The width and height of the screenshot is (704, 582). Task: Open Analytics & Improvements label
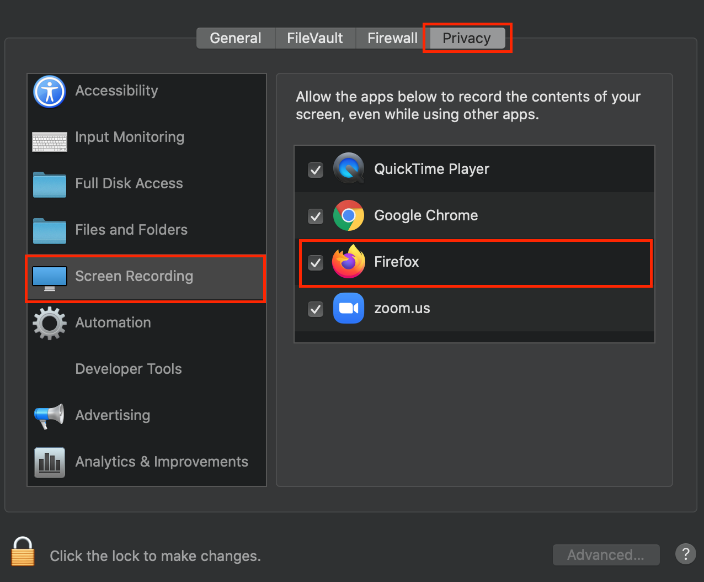tap(162, 462)
